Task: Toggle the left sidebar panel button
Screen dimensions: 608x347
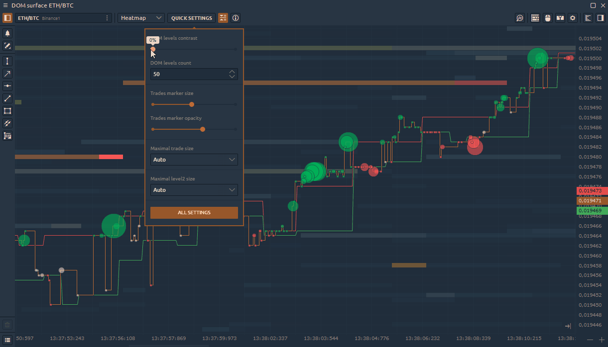Action: tap(7, 18)
